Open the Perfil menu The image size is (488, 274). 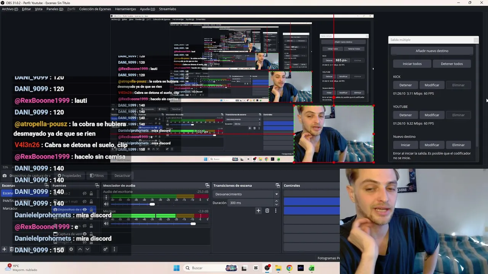tap(71, 9)
